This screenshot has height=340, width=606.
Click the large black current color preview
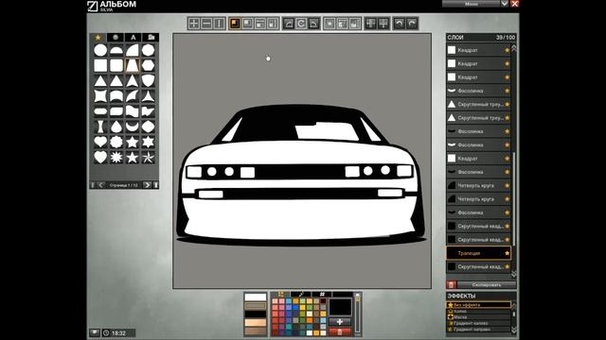click(x=340, y=307)
